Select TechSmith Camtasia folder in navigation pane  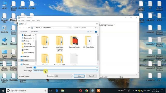pyautogui.click(x=28, y=47)
